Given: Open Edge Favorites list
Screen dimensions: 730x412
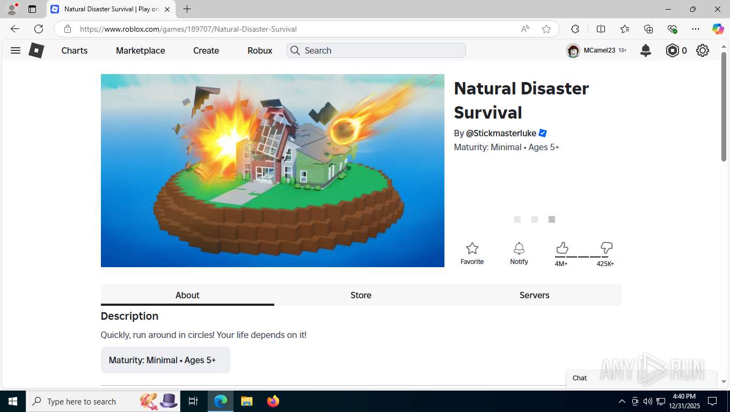Looking at the screenshot, I should [625, 29].
